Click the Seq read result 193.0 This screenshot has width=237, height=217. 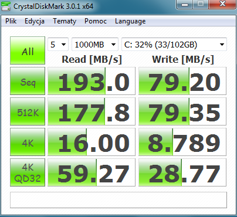coord(92,81)
